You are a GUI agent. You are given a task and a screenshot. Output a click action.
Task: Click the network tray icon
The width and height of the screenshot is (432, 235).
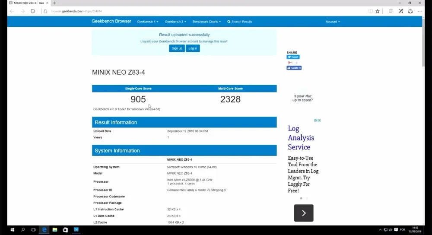[385, 230]
